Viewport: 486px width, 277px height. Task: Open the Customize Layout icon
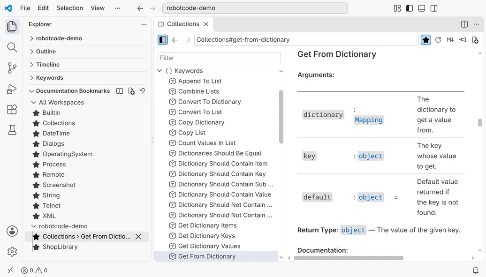point(397,8)
